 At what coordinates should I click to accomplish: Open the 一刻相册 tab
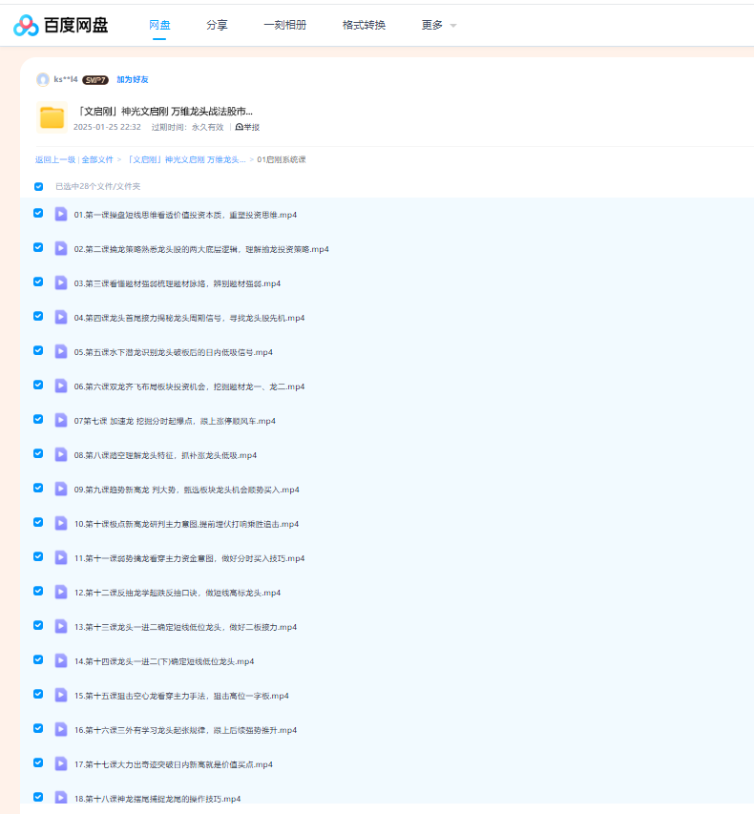pos(285,25)
